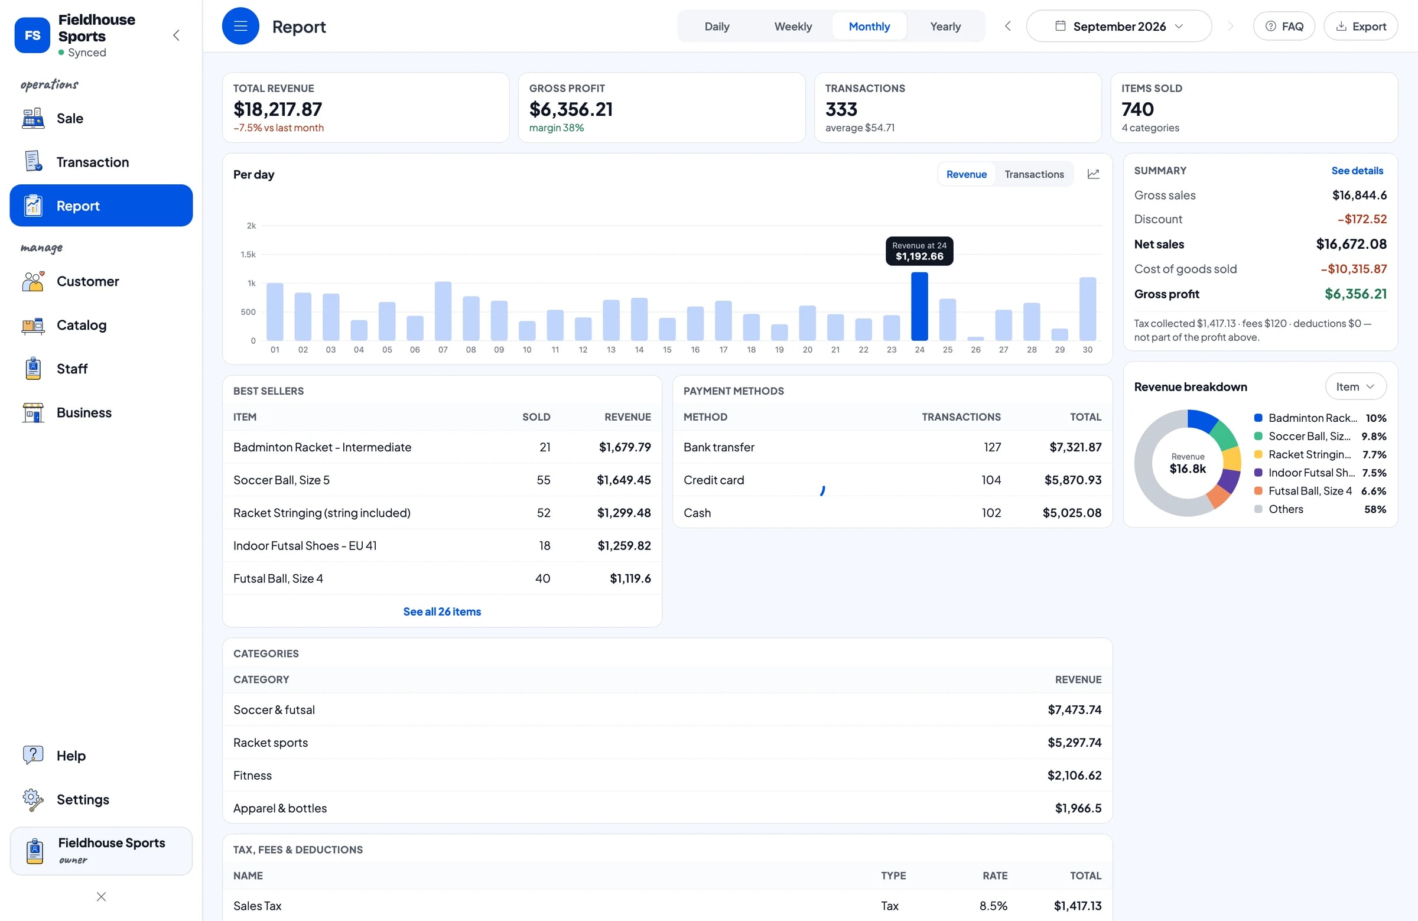Viewport: 1418px width, 921px height.
Task: Click the Export button
Action: tap(1361, 26)
